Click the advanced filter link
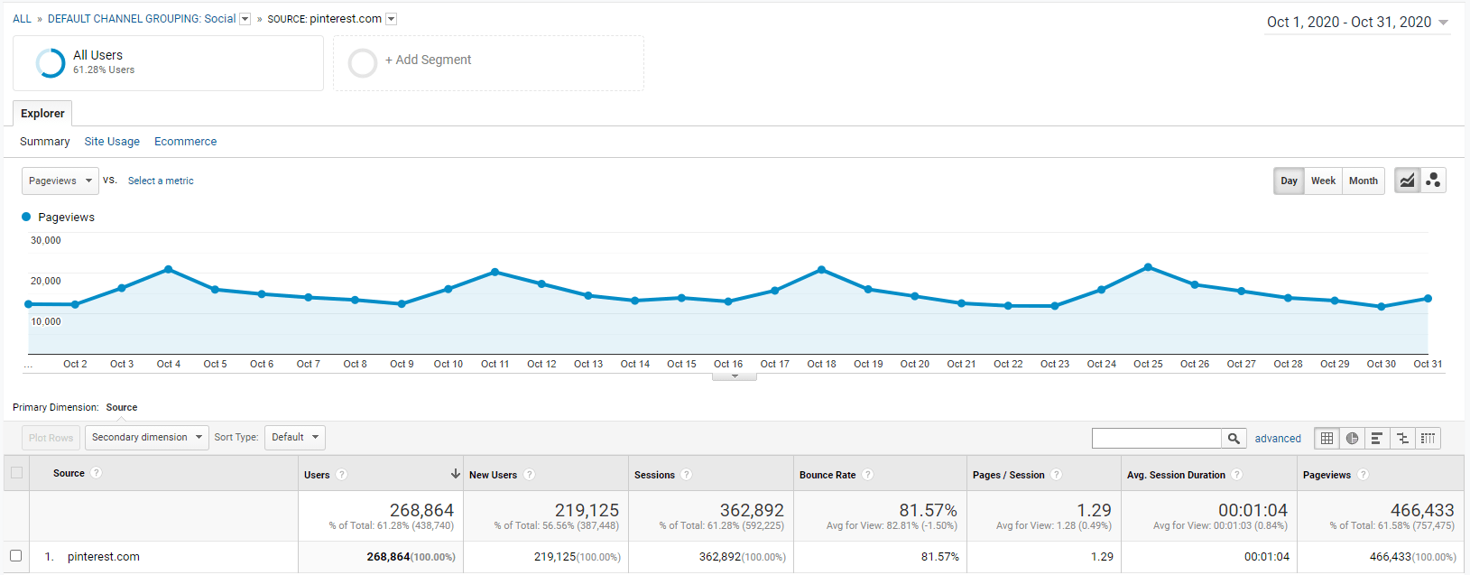Viewport: 1470px width, 575px height. click(1278, 439)
